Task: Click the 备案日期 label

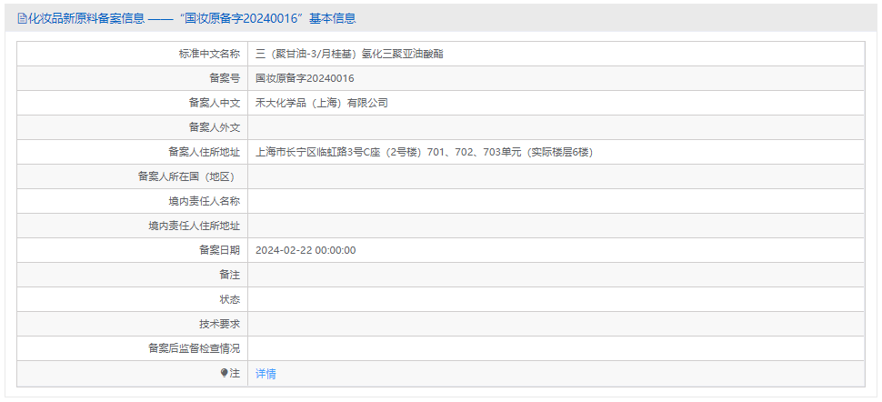Action: coord(219,250)
